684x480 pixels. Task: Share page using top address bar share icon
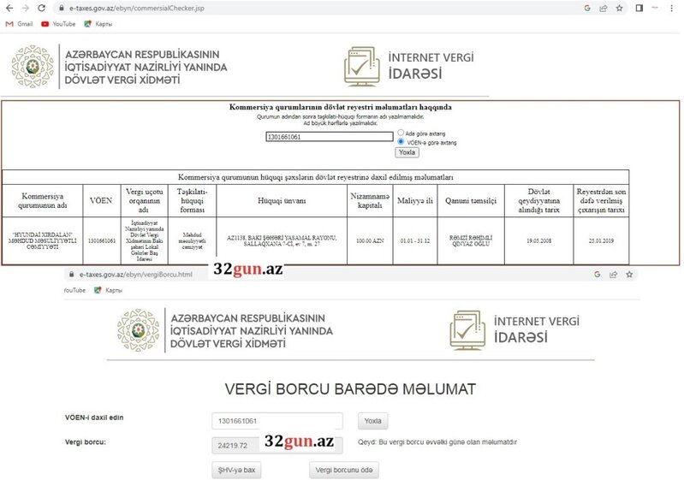click(604, 8)
